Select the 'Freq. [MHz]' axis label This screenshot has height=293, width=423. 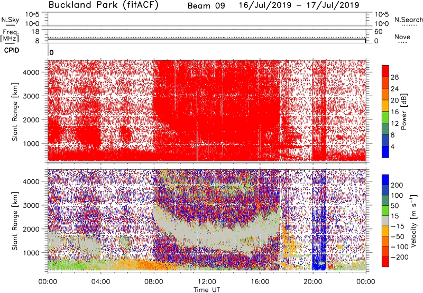click(10, 35)
